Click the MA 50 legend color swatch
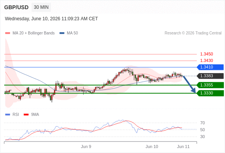The height and width of the screenshot is (153, 225). 62,33
